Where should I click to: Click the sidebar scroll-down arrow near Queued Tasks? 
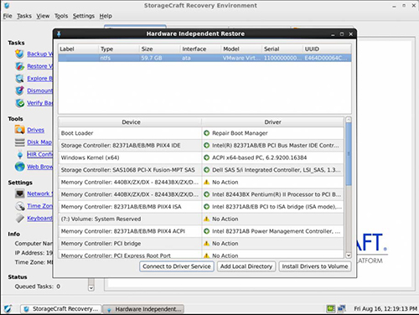[x=91, y=287]
